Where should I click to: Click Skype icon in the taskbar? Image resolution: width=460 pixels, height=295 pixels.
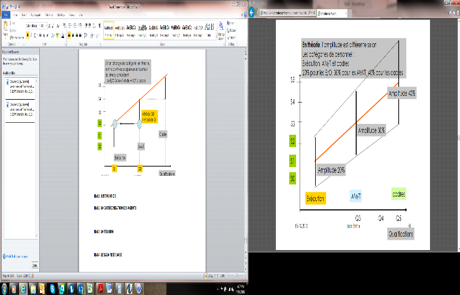pyautogui.click(x=53, y=289)
